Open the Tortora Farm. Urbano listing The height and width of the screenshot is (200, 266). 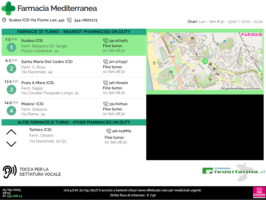41,135
